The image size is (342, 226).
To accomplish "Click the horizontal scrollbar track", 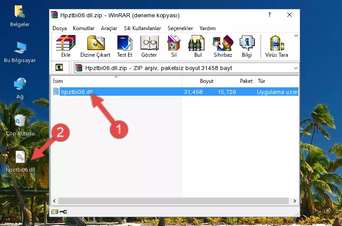I will tap(173, 201).
